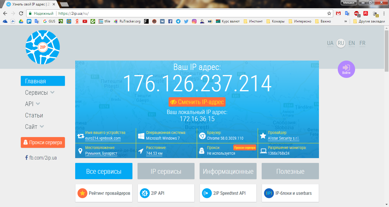
Task: Click the Gmail extension icon in toolbar
Action: pos(338,13)
